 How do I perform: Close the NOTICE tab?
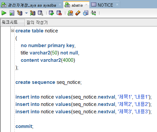(x=117, y=5)
